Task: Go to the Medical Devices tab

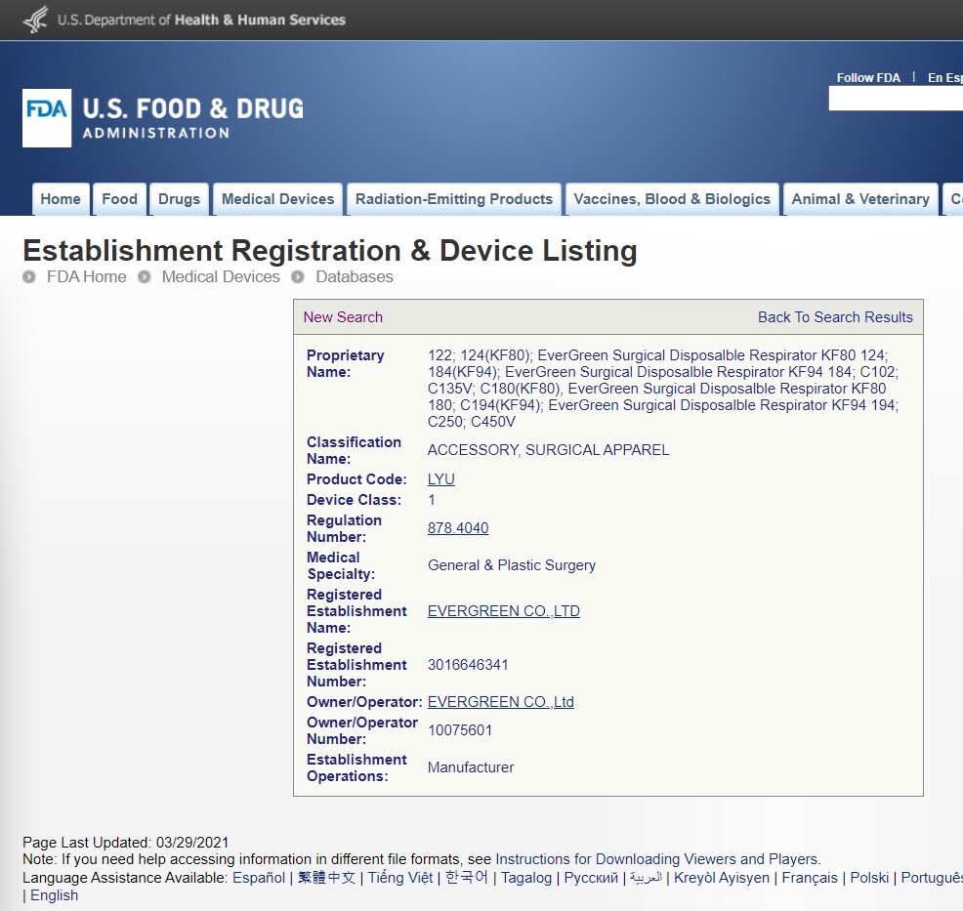Action: 277,199
